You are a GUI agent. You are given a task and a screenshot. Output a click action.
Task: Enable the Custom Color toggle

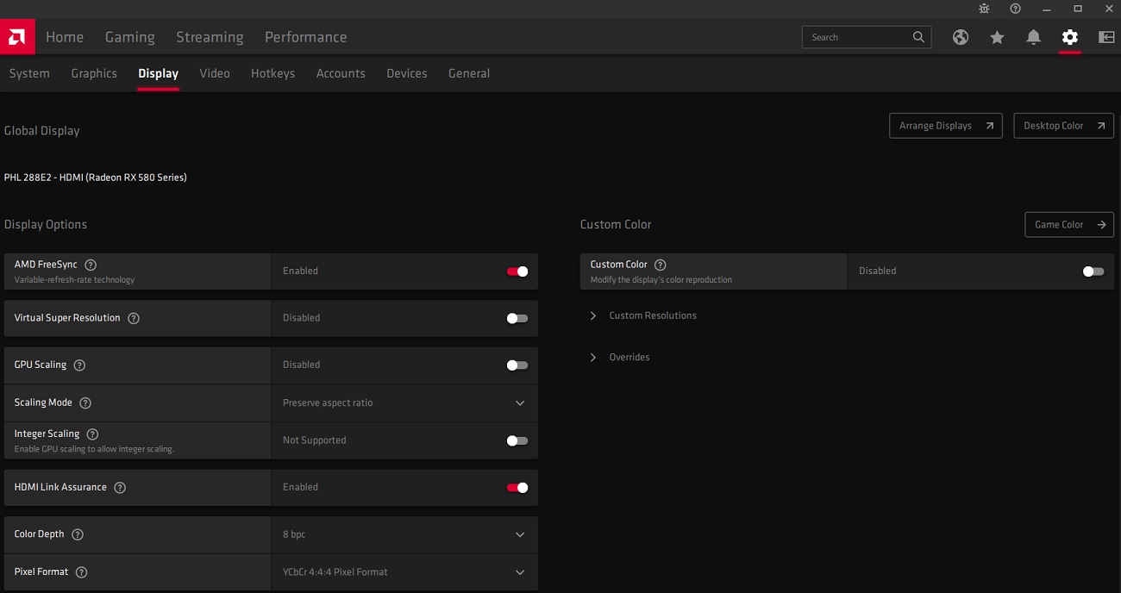pos(1093,272)
